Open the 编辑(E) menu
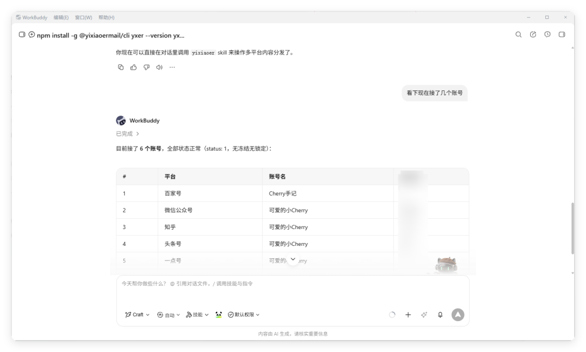The height and width of the screenshot is (352, 586). coord(61,17)
